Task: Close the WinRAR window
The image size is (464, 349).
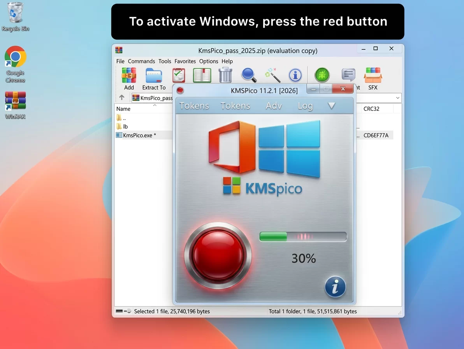Action: (391, 49)
